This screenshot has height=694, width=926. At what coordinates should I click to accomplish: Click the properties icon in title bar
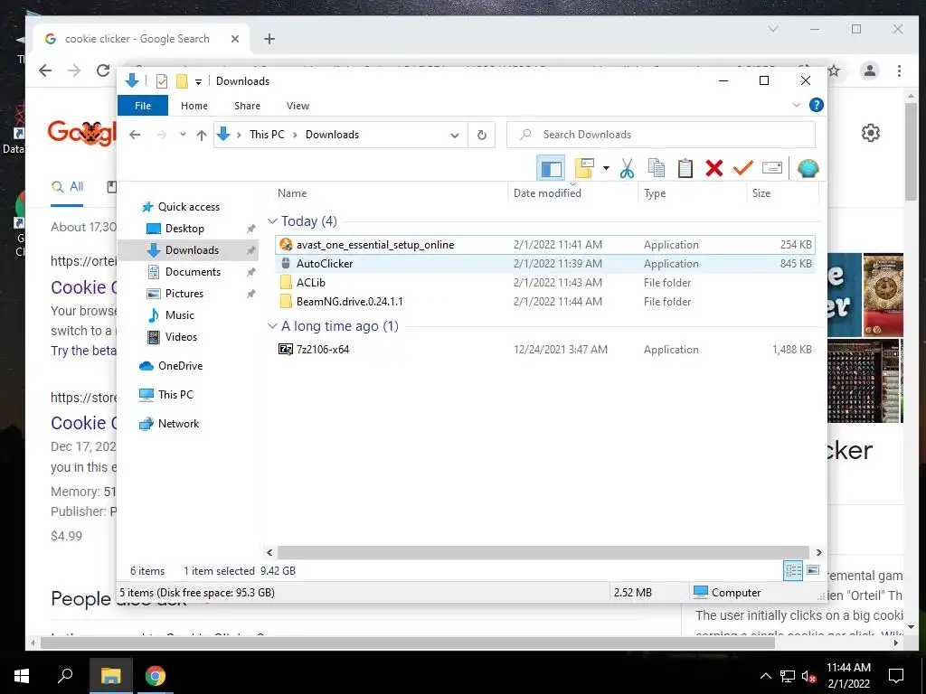(161, 81)
